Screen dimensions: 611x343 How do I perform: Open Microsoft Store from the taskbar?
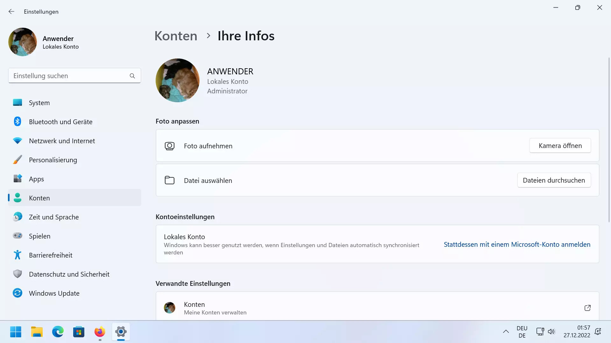tap(79, 332)
